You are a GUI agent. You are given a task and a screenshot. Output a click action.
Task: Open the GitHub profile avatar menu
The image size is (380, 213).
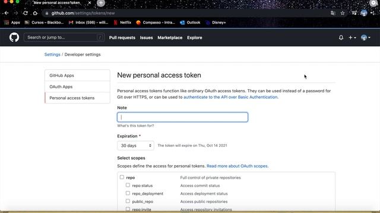tap(366, 37)
